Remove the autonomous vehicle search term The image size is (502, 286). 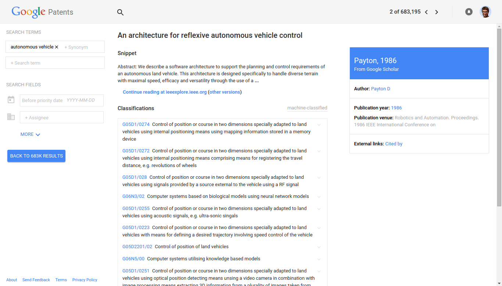[57, 47]
